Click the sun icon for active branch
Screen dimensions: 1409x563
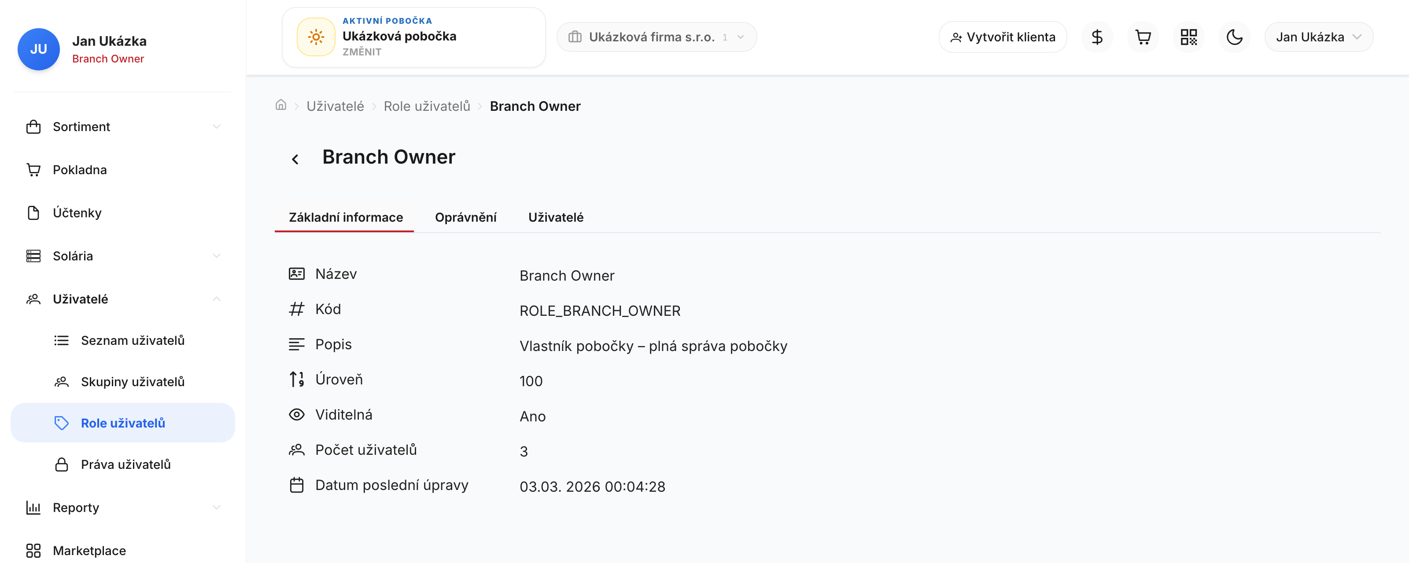click(x=316, y=37)
